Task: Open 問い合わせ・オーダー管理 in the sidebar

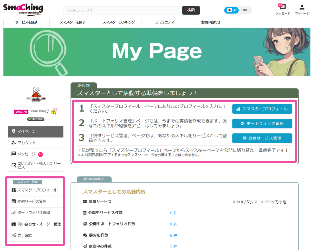Action: [x=35, y=224]
